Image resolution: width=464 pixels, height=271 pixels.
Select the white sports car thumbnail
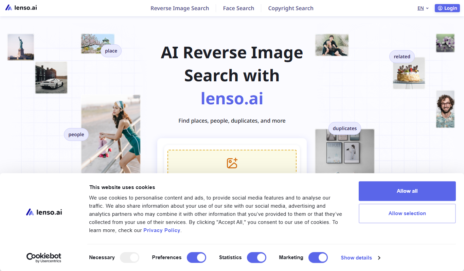51,78
